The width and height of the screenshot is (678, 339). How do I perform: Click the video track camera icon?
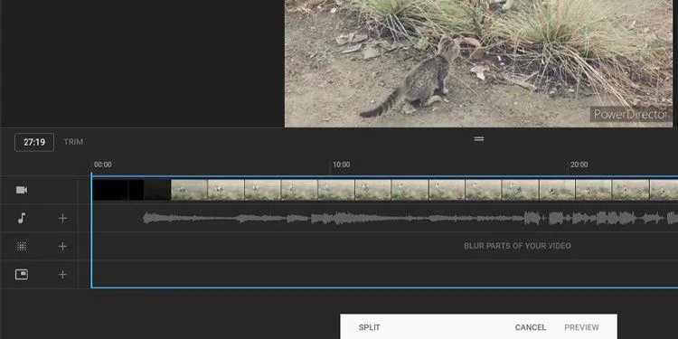click(x=22, y=190)
